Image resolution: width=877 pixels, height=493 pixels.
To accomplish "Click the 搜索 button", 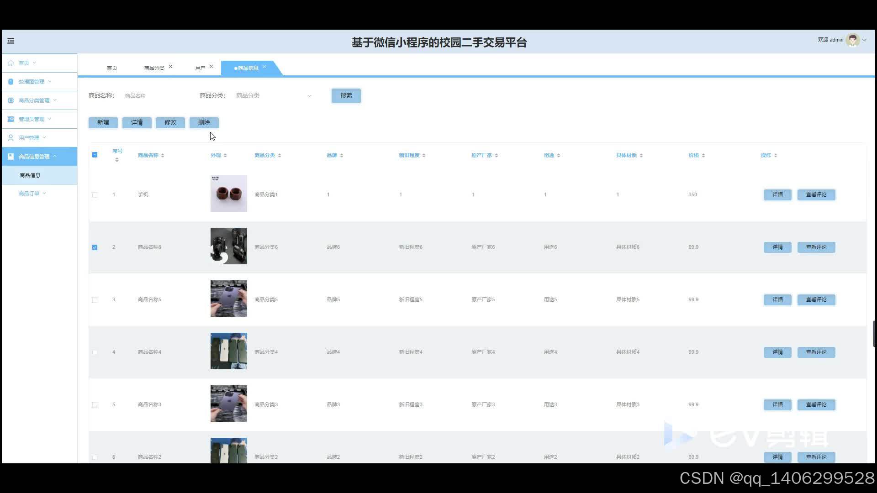I will click(346, 96).
